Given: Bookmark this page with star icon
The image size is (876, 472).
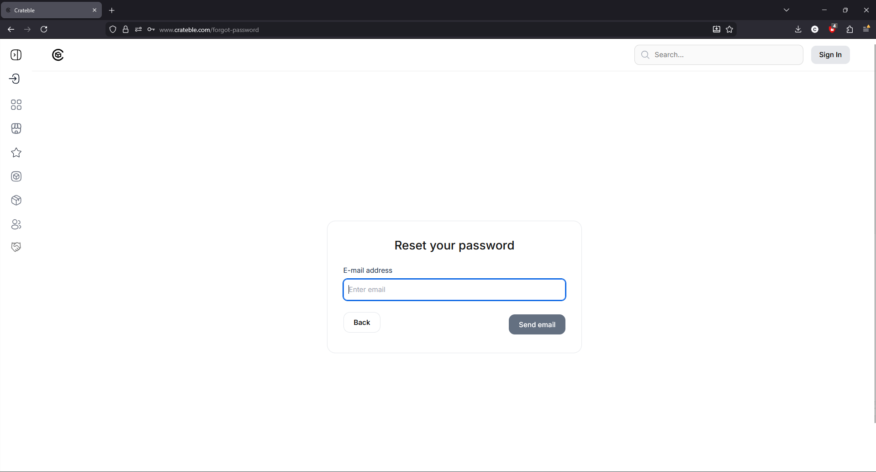Looking at the screenshot, I should pyautogui.click(x=729, y=29).
